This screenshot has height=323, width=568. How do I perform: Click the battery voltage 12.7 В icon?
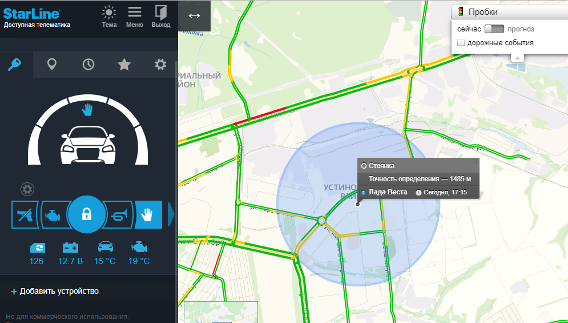pyautogui.click(x=70, y=248)
